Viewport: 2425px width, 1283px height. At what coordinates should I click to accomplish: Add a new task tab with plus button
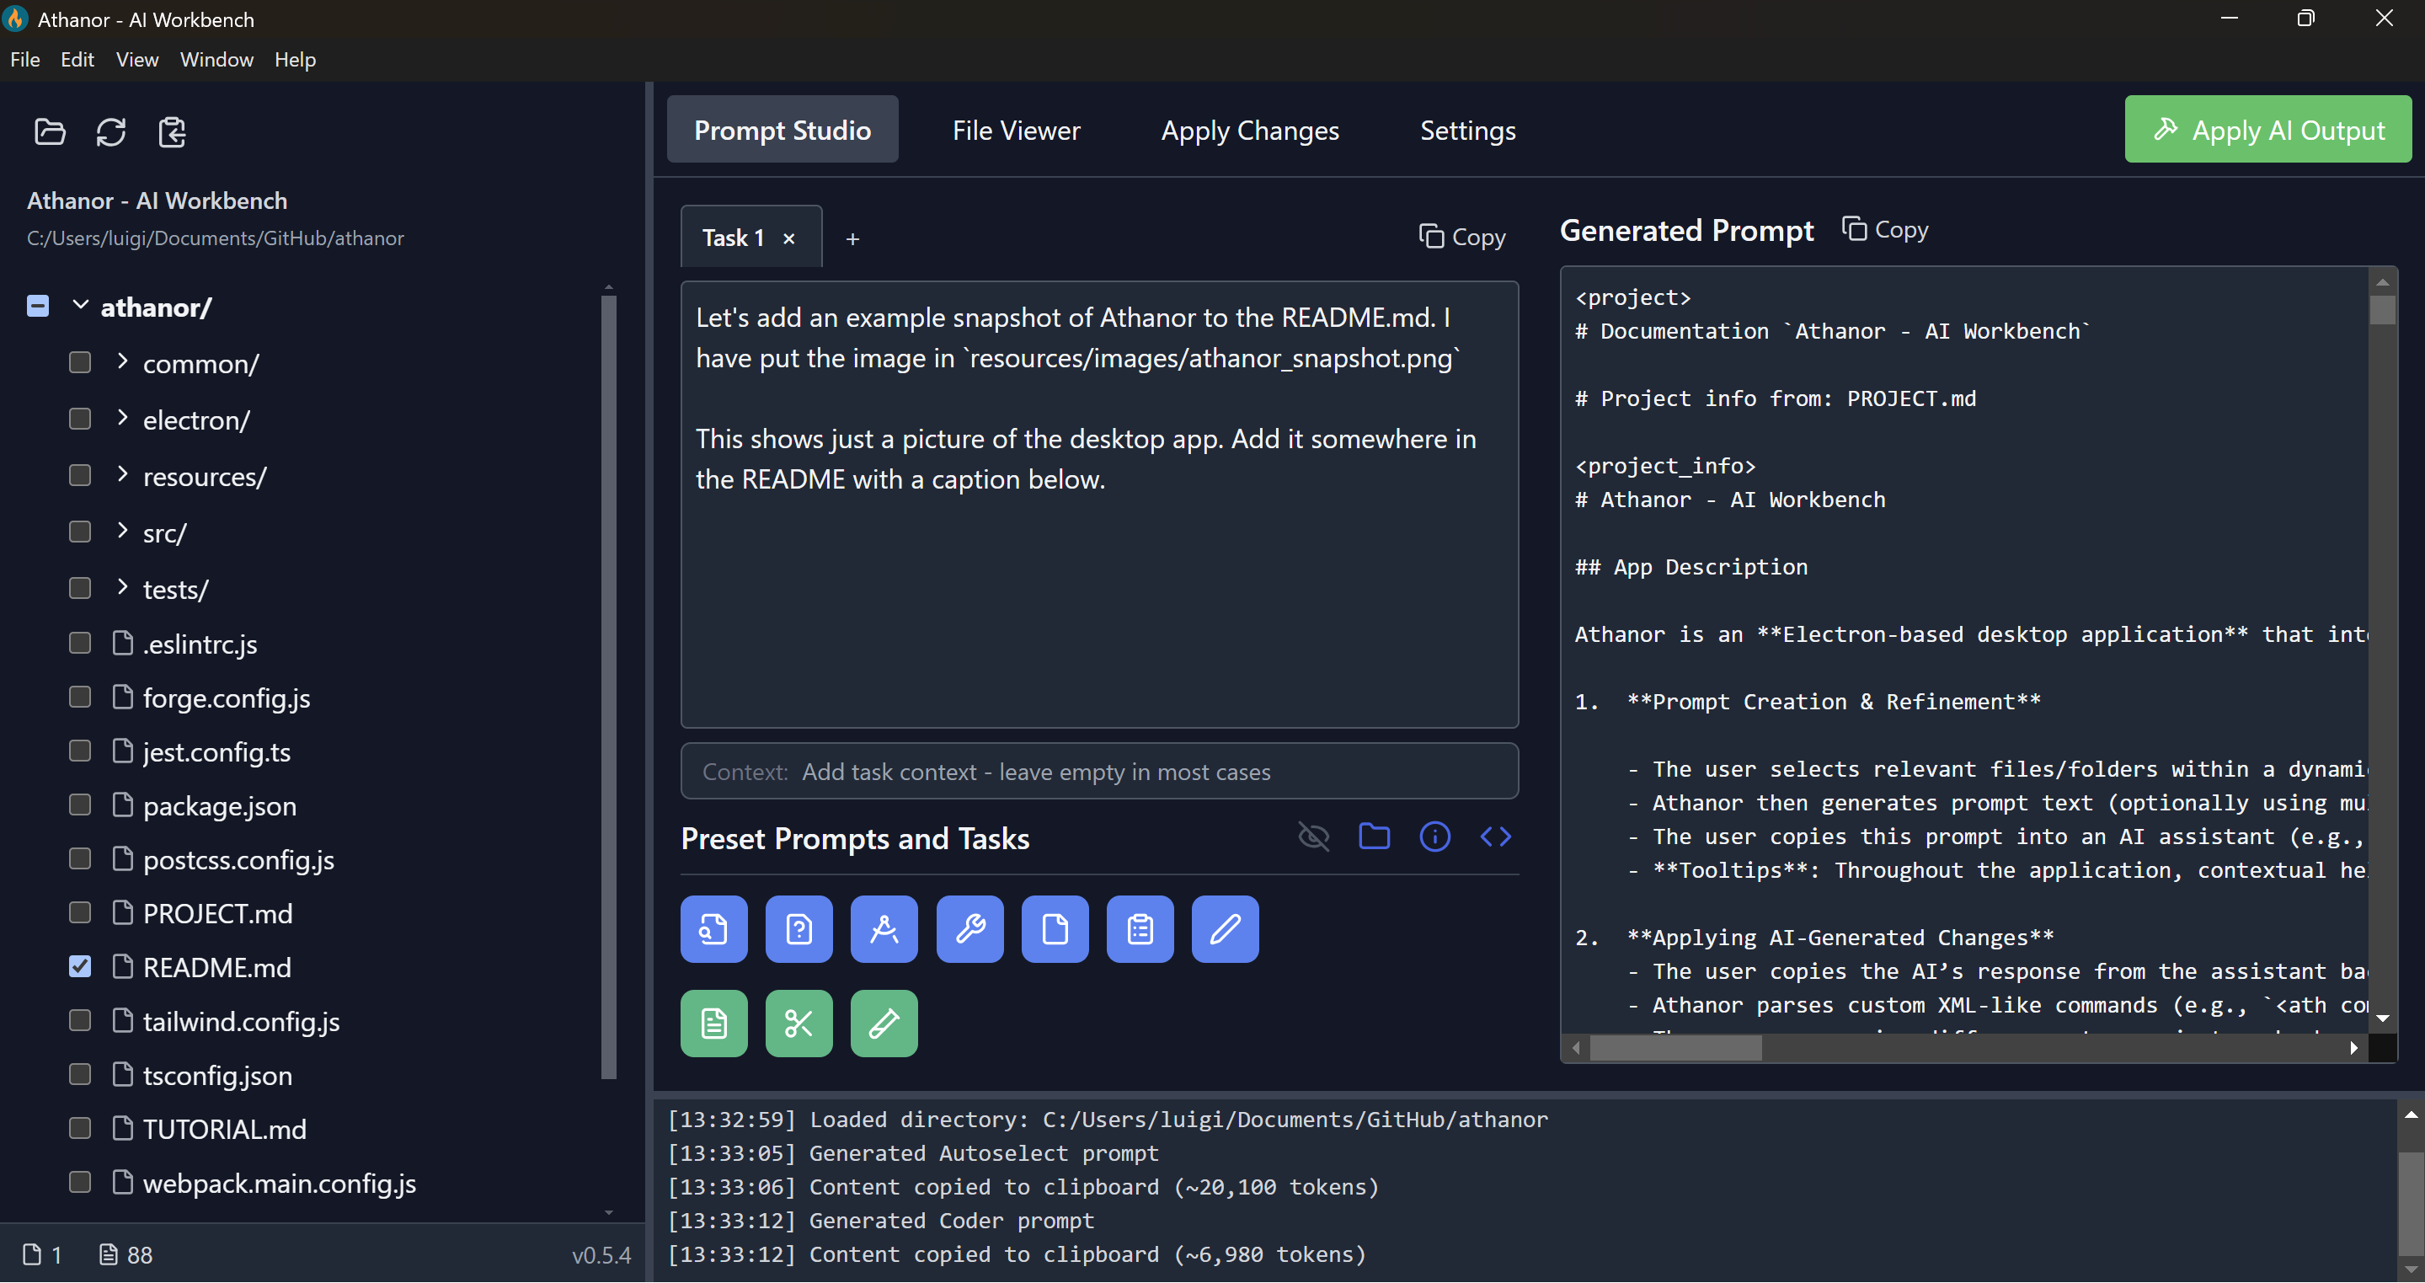click(852, 239)
